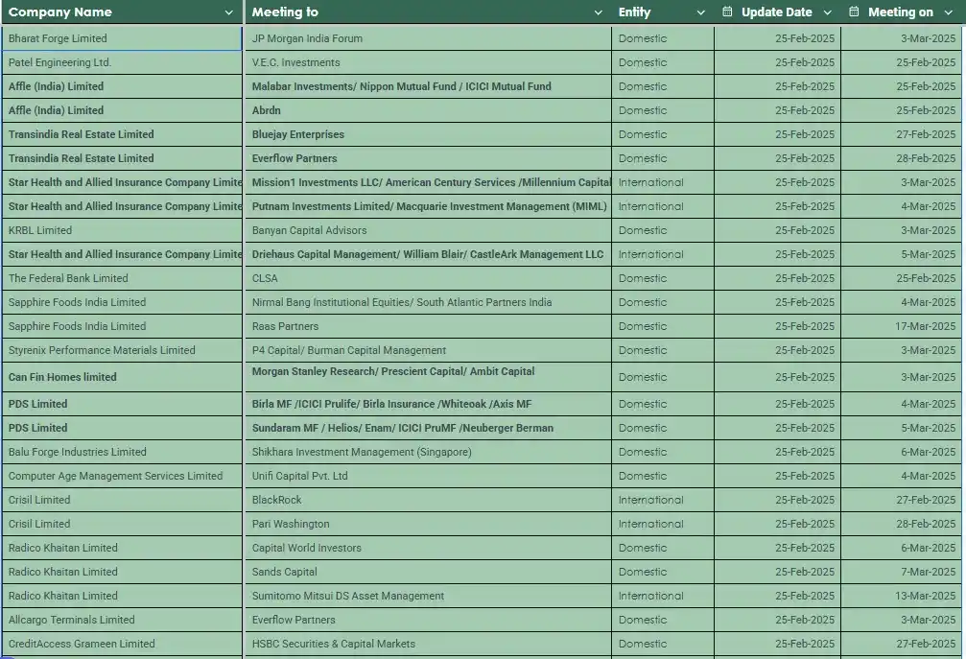Click the CreditAccess Grameen Limited cell
Image resolution: width=966 pixels, height=659 pixels.
(x=122, y=645)
